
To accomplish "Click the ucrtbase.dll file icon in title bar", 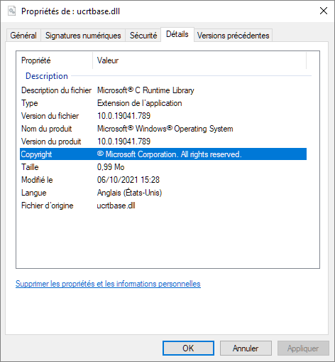I will click(11, 11).
